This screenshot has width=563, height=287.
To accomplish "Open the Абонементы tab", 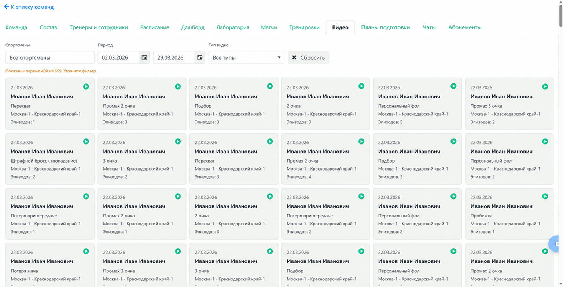I will point(465,27).
